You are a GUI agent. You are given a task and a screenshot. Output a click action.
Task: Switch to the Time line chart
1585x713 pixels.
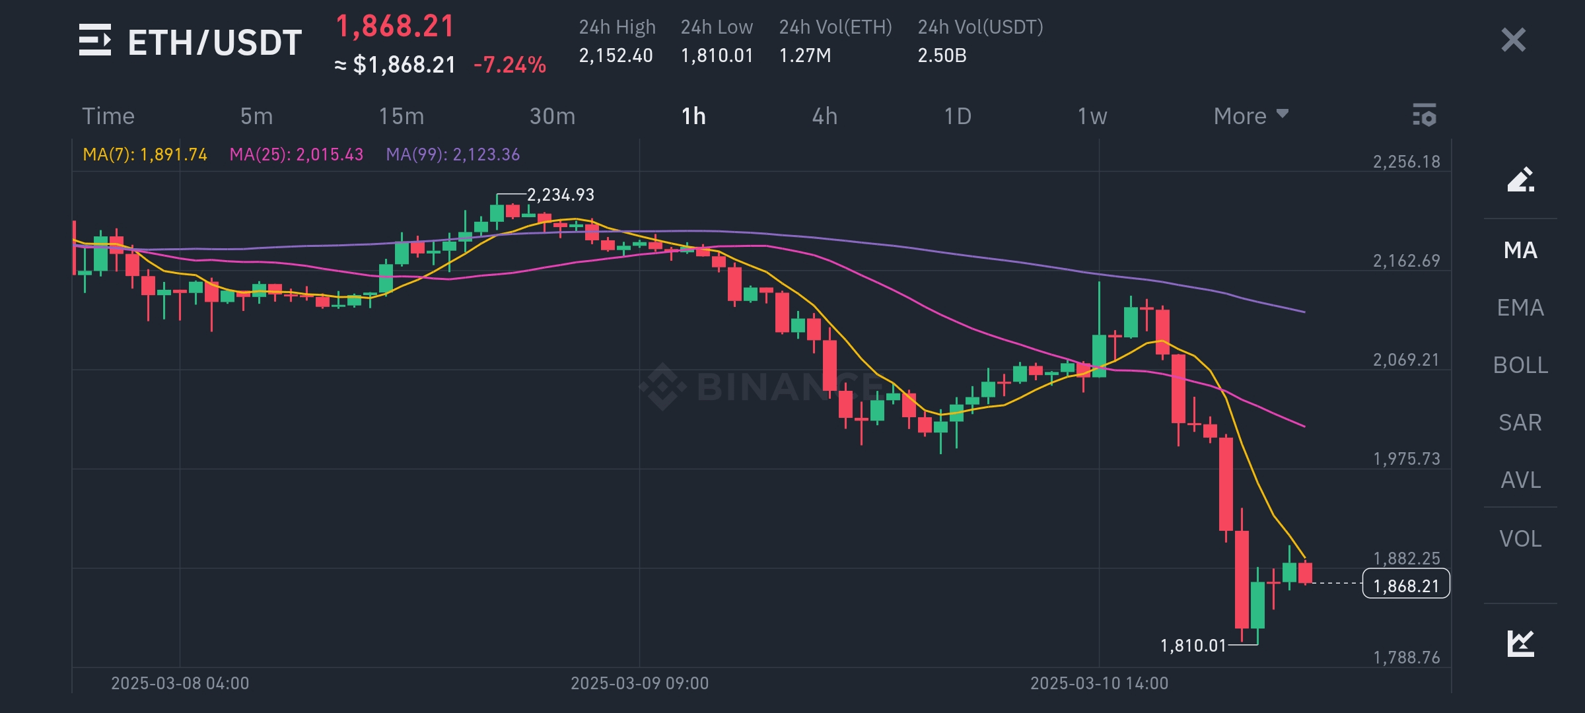click(x=108, y=116)
